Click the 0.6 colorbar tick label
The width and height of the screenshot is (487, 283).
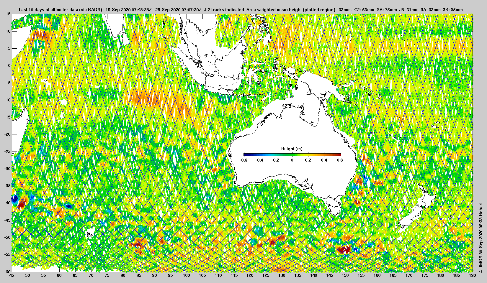click(340, 160)
